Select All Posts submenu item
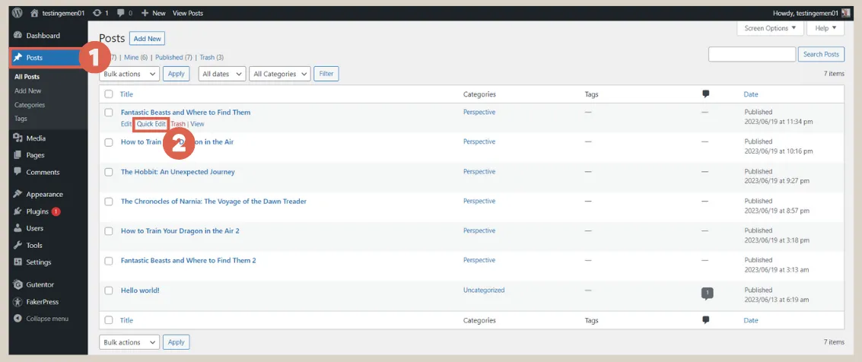The width and height of the screenshot is (862, 362). (x=27, y=77)
